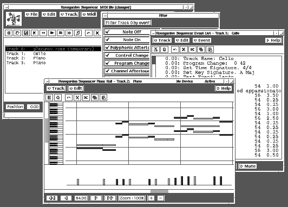Click the Piano Roll horizontal scrollbar thumb
Screen dimensions: 288x207
point(159,191)
